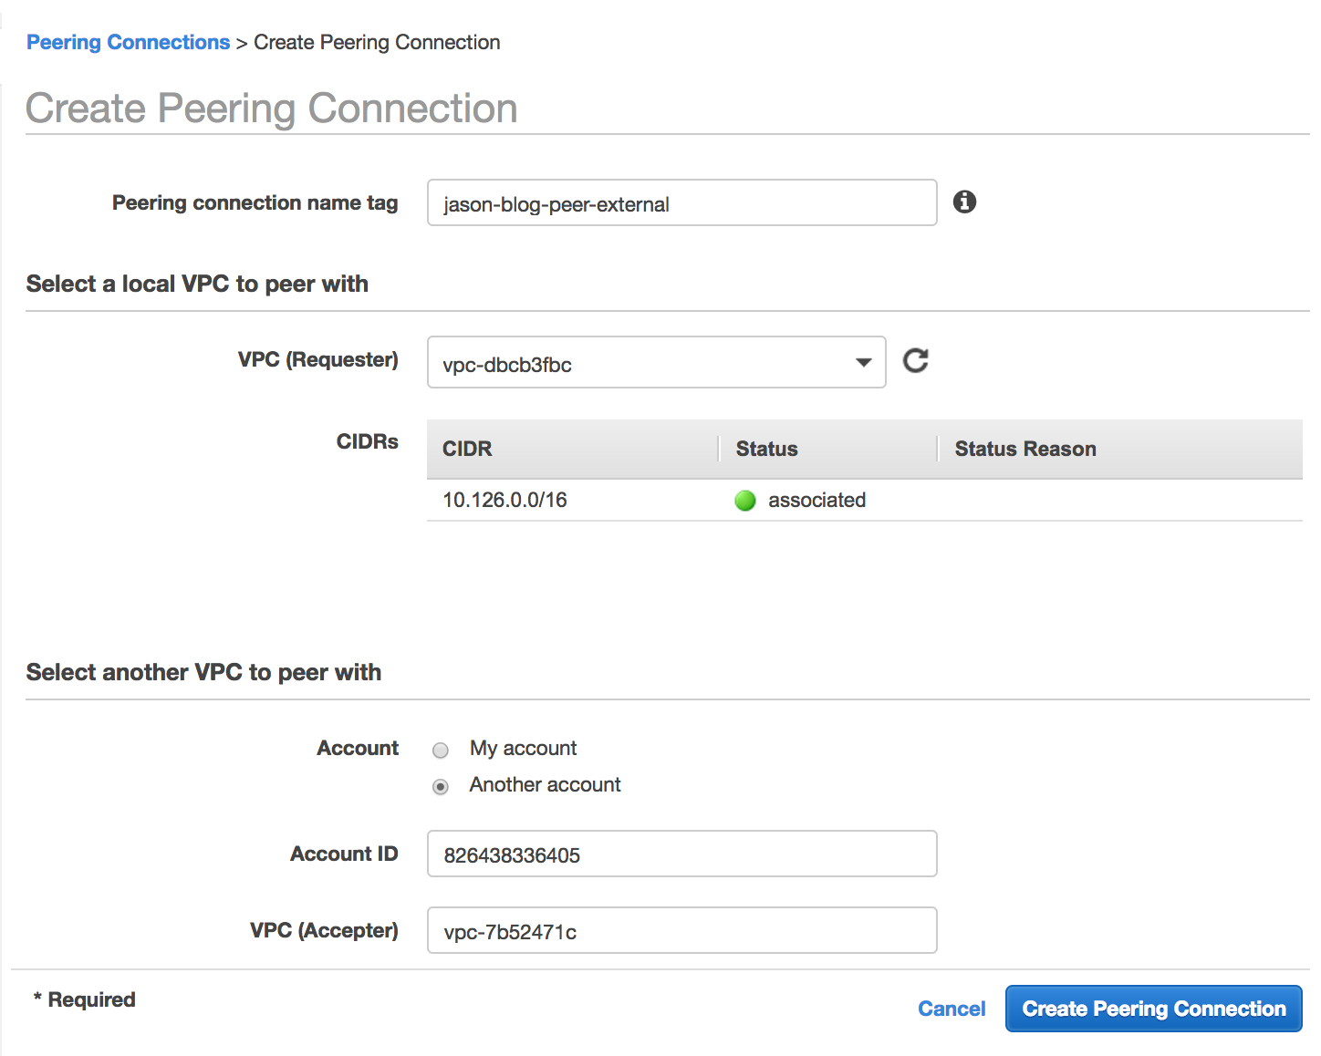Select the My account radio button
1321x1056 pixels.
[441, 751]
